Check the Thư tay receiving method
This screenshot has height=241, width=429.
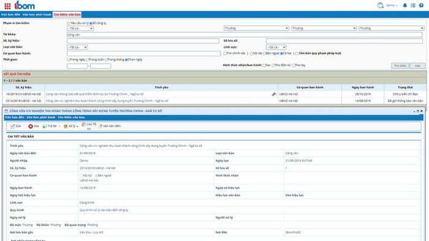tap(294, 65)
